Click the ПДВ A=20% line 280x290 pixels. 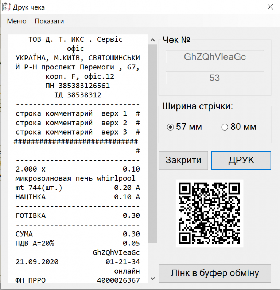(x=78, y=243)
